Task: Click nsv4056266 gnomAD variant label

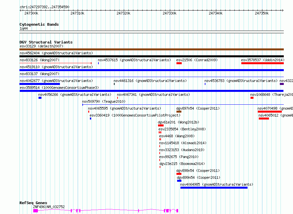Action: click(75, 94)
